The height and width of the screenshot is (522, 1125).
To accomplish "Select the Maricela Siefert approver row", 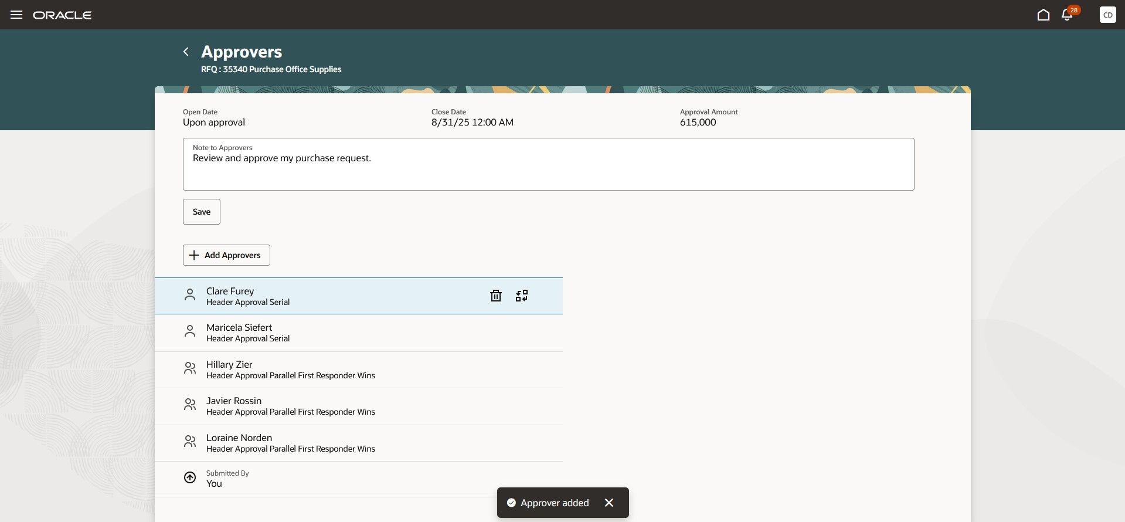I will [359, 333].
